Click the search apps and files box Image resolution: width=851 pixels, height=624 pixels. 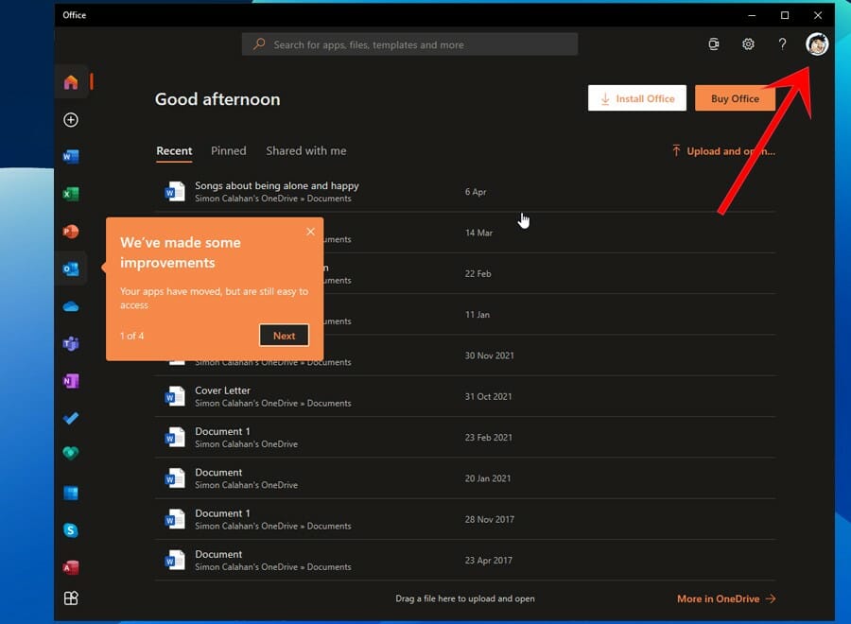409,44
